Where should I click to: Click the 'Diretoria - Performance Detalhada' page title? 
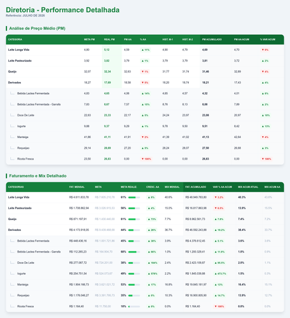62,10
